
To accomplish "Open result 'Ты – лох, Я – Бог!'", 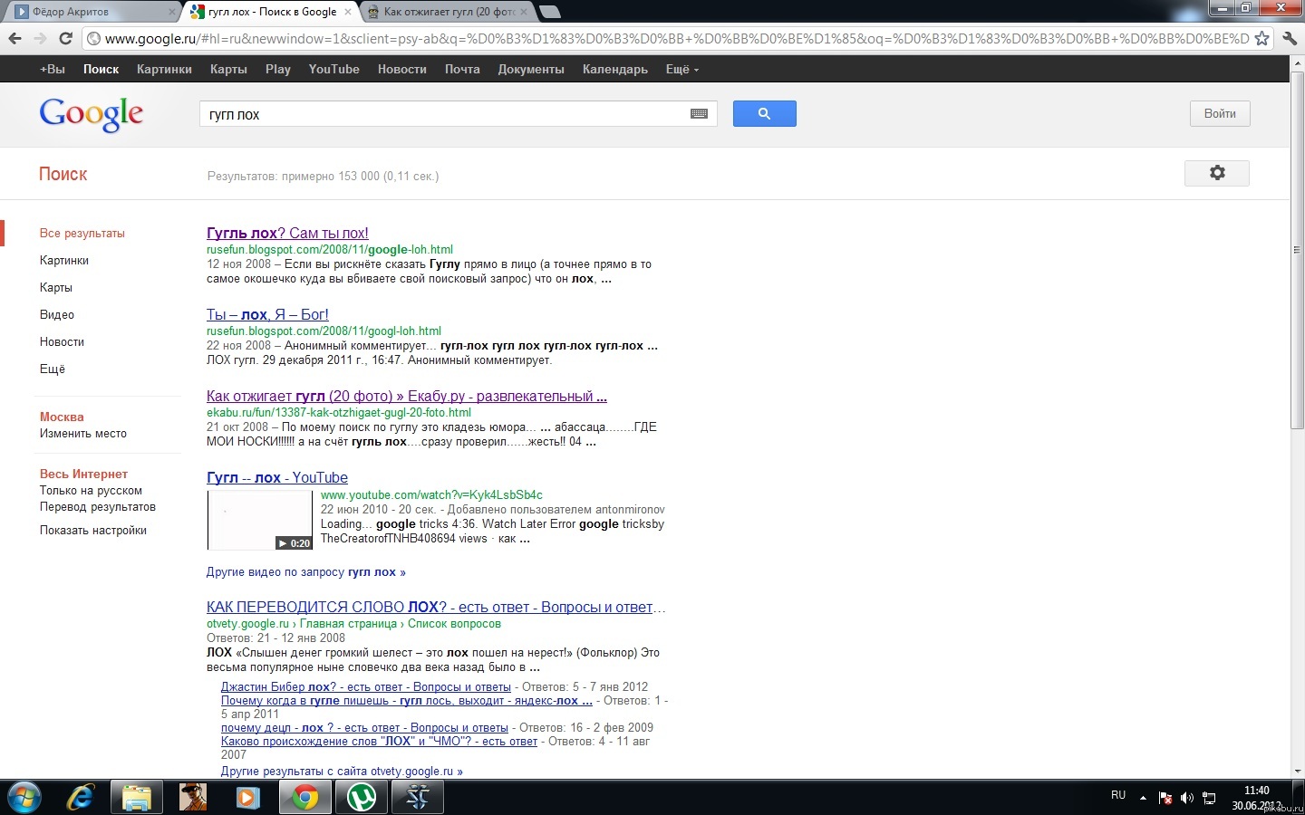I will point(267,314).
